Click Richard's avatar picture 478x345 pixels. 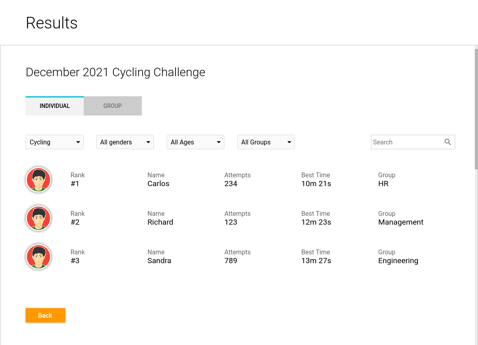point(38,218)
